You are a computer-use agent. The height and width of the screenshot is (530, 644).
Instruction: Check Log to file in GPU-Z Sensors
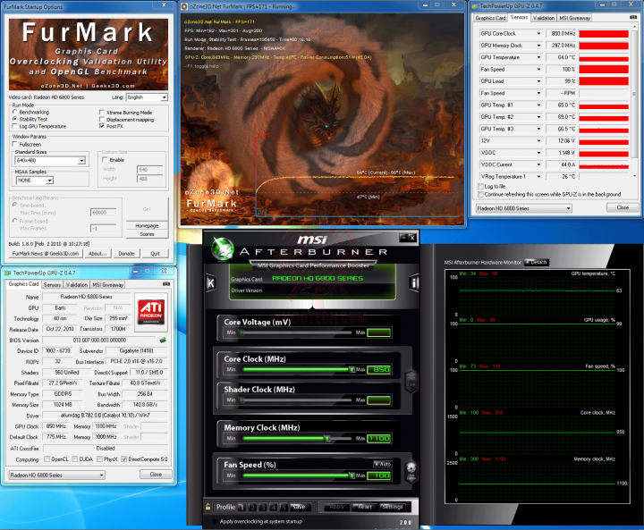(480, 186)
